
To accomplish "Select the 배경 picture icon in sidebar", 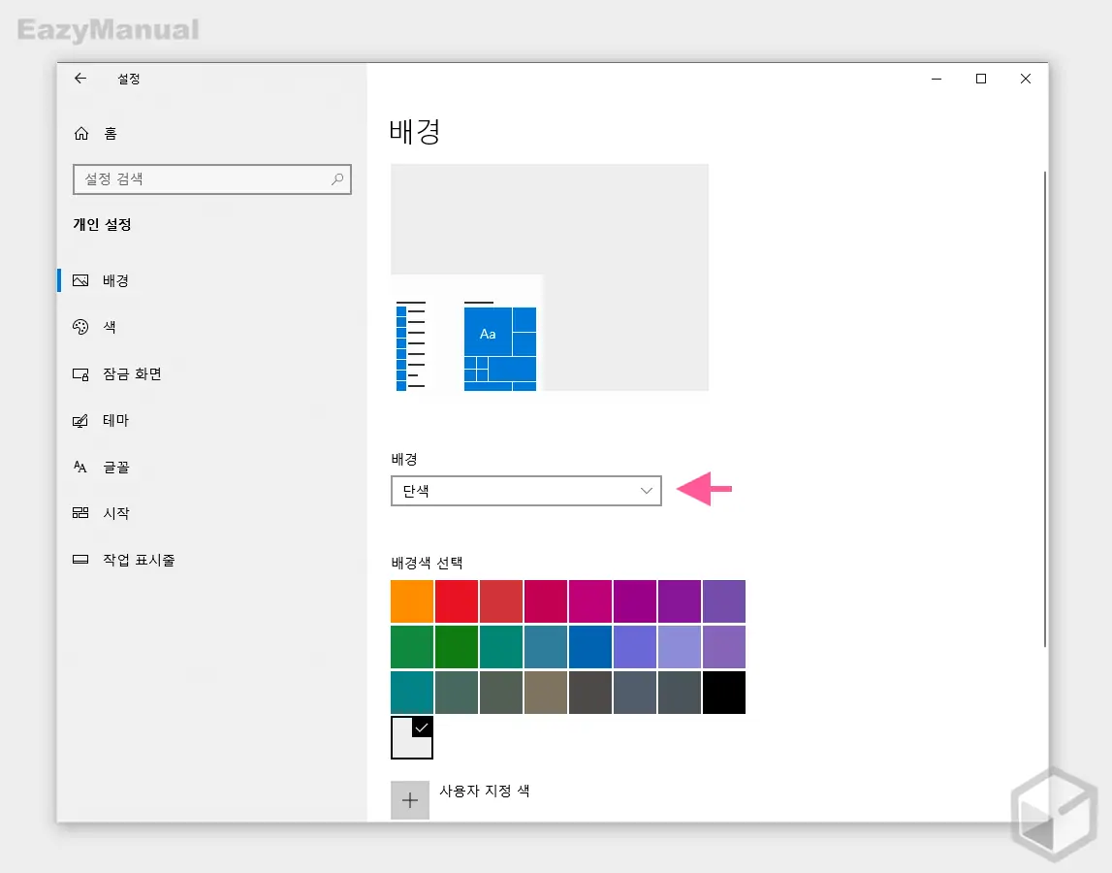I will [81, 281].
